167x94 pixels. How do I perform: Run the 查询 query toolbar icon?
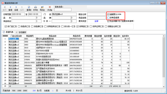point(29,7)
